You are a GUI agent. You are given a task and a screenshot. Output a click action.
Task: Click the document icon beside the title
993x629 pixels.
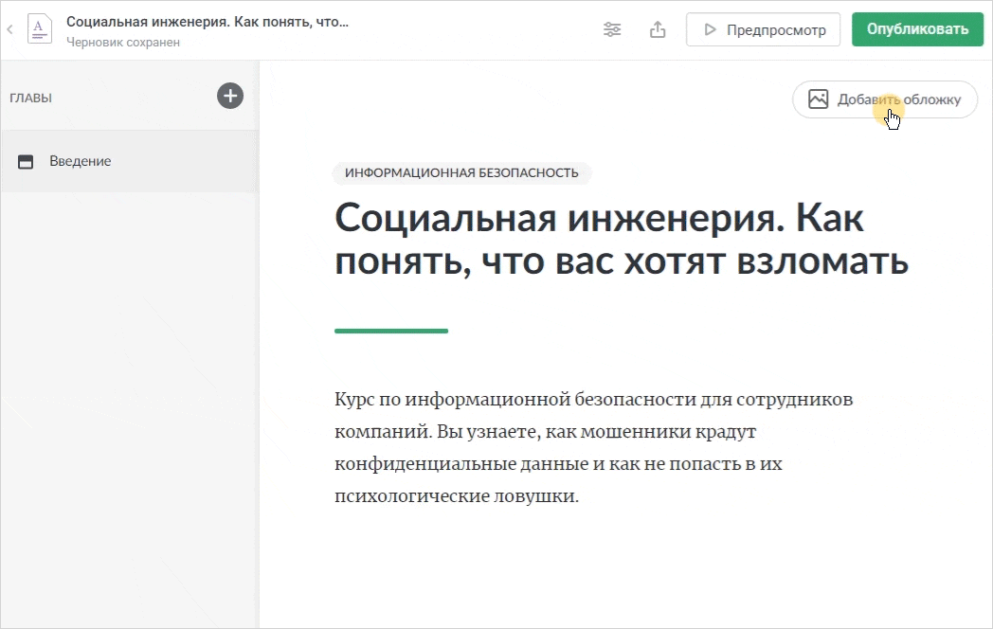39,29
